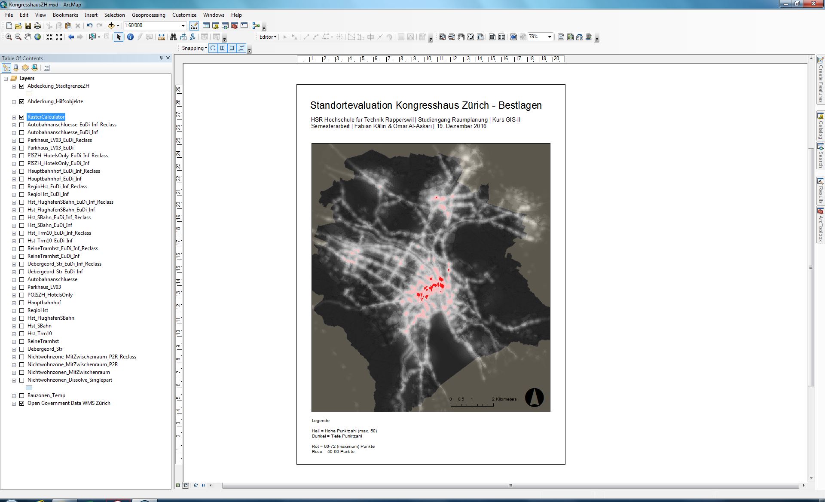Expand the Hauptbahnhof layer tree node

(14, 303)
